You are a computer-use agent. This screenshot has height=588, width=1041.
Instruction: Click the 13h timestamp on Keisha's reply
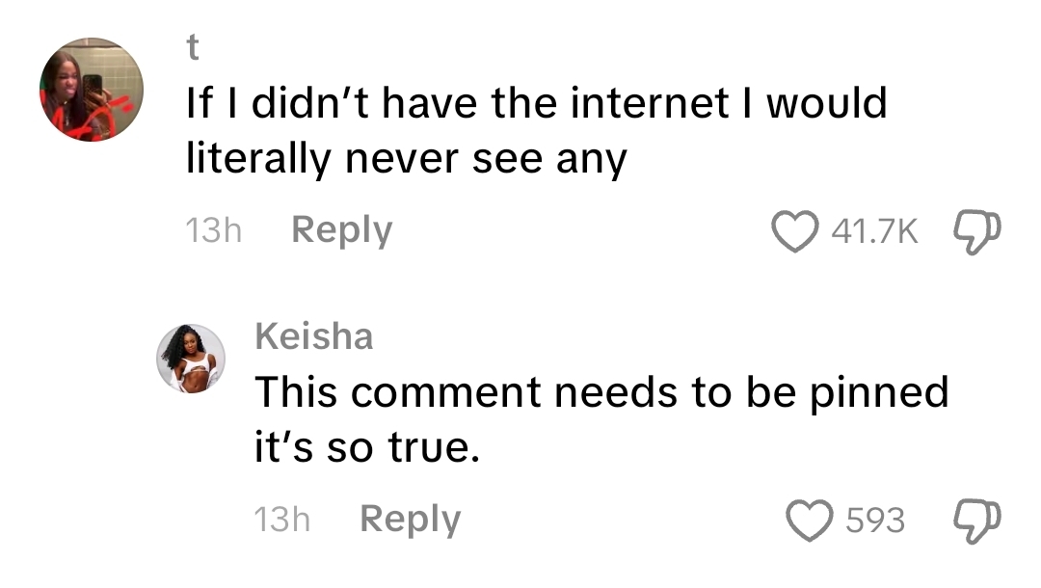(281, 520)
